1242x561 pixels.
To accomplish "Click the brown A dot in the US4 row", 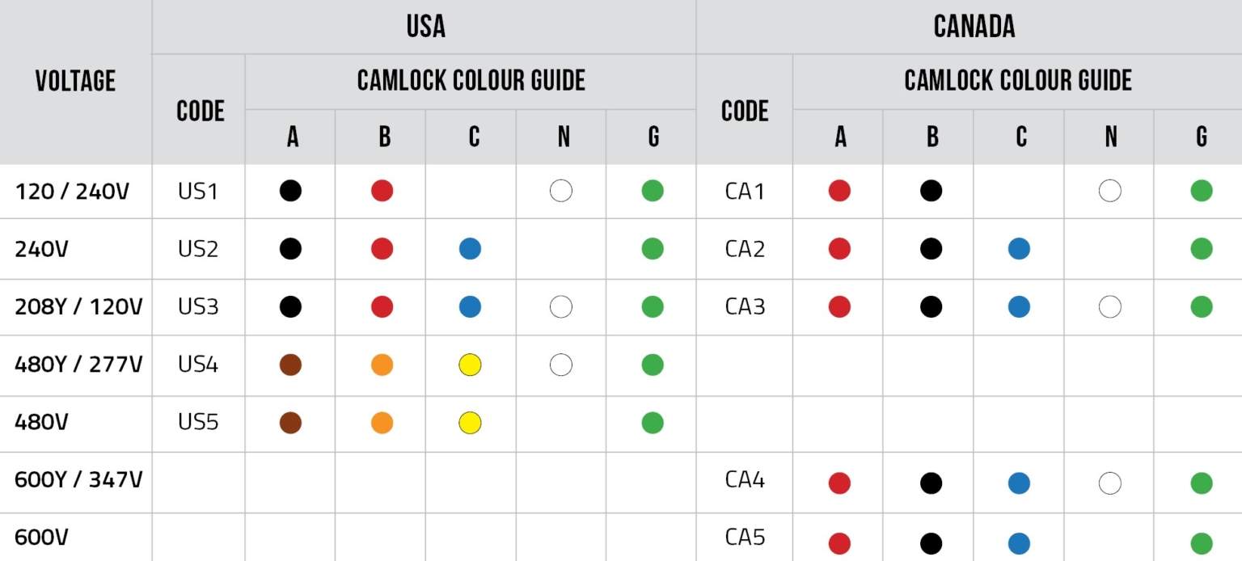I will (x=290, y=365).
